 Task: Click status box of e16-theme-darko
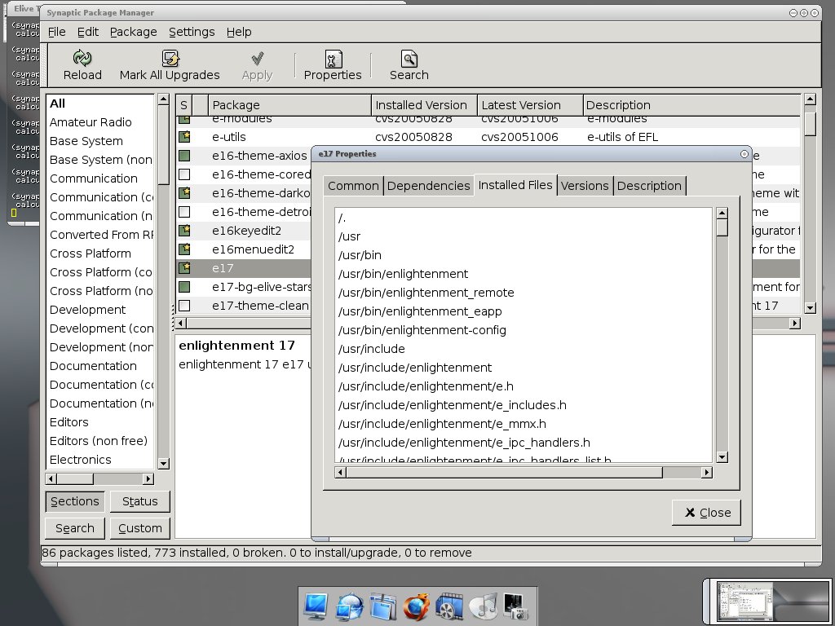point(184,192)
